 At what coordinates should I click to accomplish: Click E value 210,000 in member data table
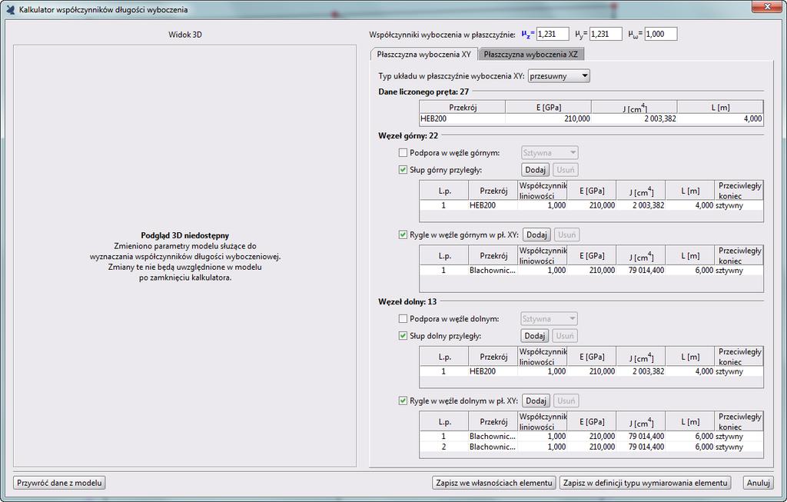[548, 119]
